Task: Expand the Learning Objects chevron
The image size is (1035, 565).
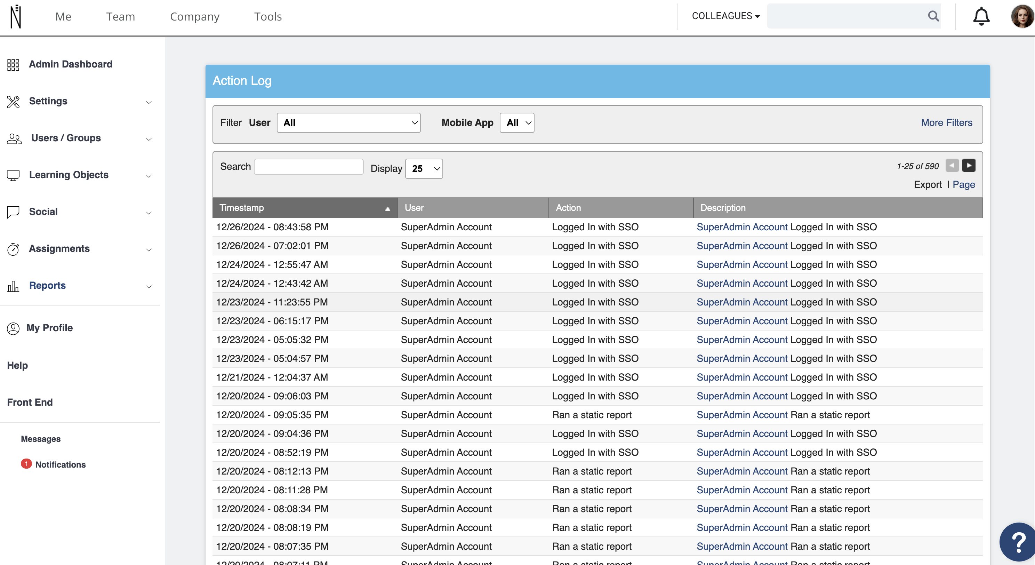Action: (x=149, y=176)
